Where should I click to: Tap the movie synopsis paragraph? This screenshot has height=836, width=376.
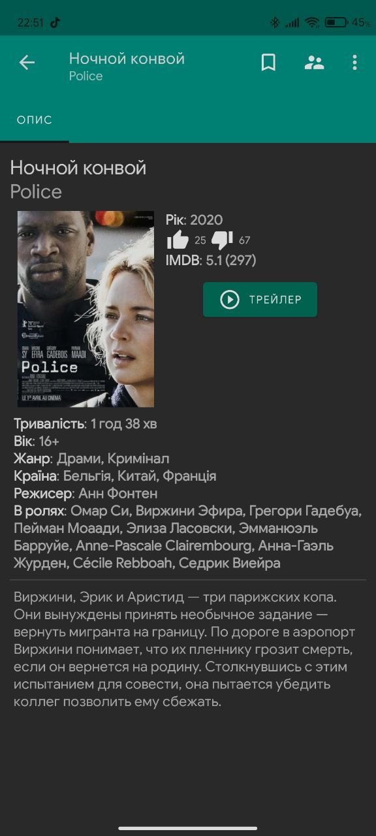[x=184, y=649]
